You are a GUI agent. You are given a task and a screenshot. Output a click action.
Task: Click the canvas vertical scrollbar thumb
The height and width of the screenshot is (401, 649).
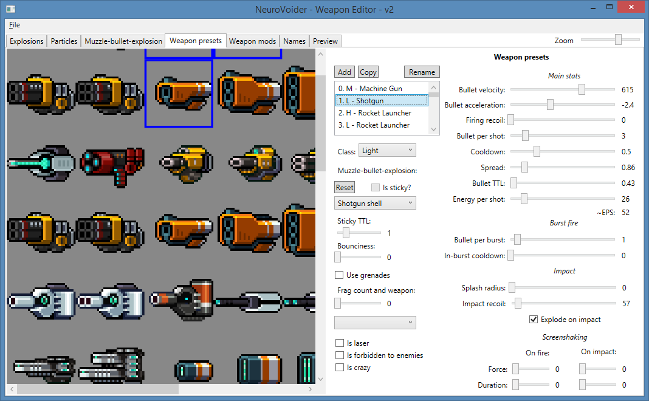320,123
